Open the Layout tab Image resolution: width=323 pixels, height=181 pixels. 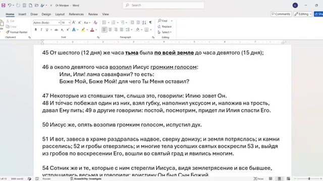coord(60,14)
